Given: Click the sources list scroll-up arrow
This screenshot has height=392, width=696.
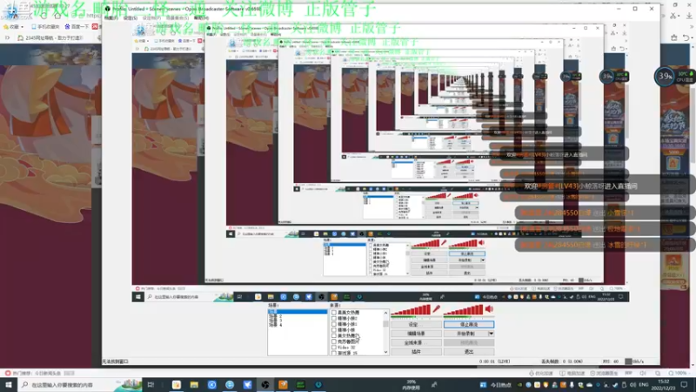Looking at the screenshot, I should click(x=385, y=313).
